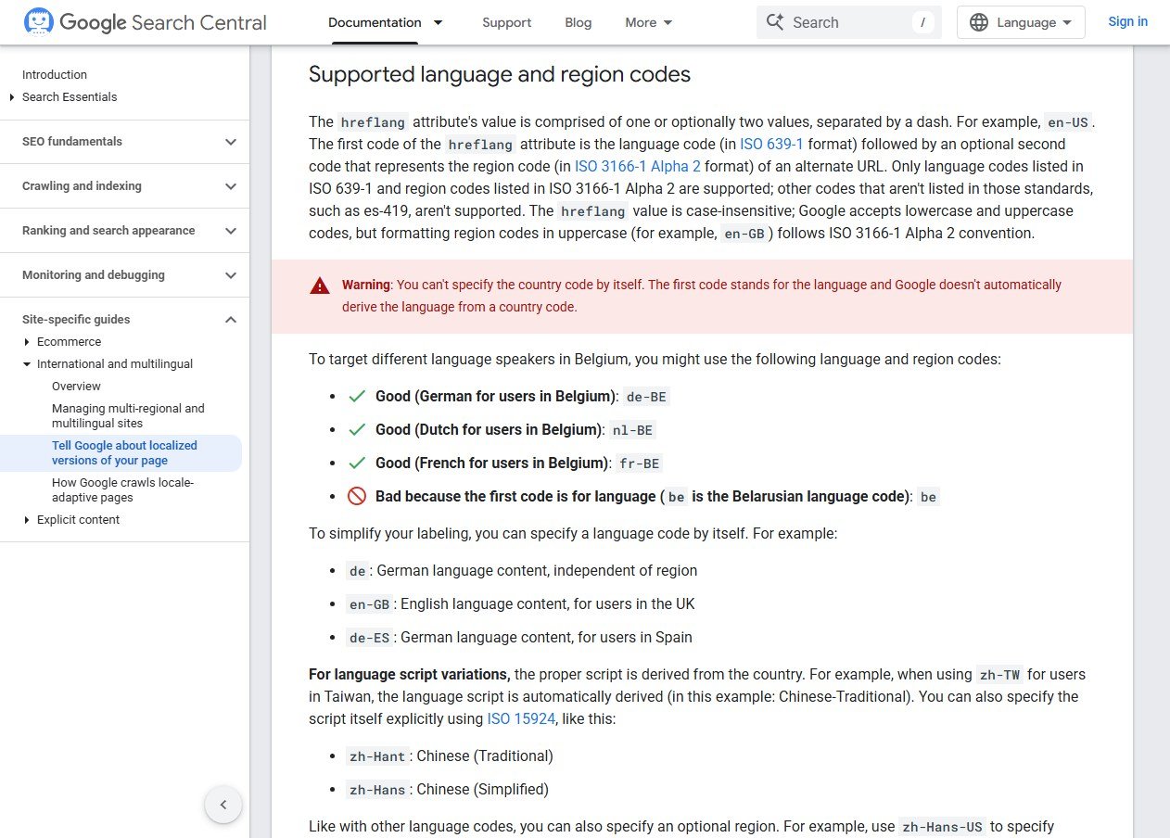Open the Blog tab
This screenshot has width=1170, height=838.
[579, 22]
